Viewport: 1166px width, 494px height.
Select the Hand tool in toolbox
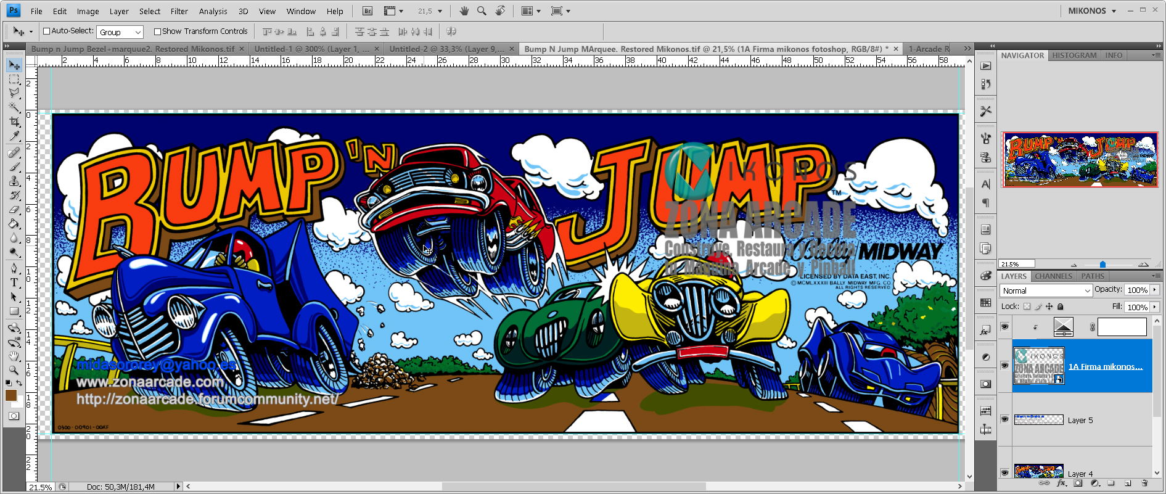(x=14, y=356)
